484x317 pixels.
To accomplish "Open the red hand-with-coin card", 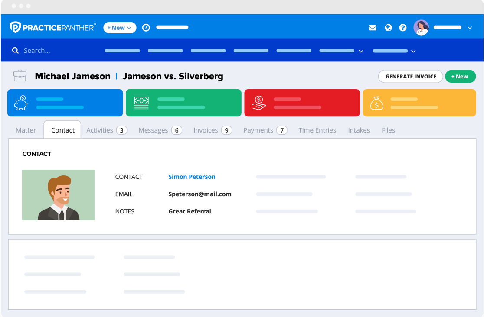I will [302, 103].
